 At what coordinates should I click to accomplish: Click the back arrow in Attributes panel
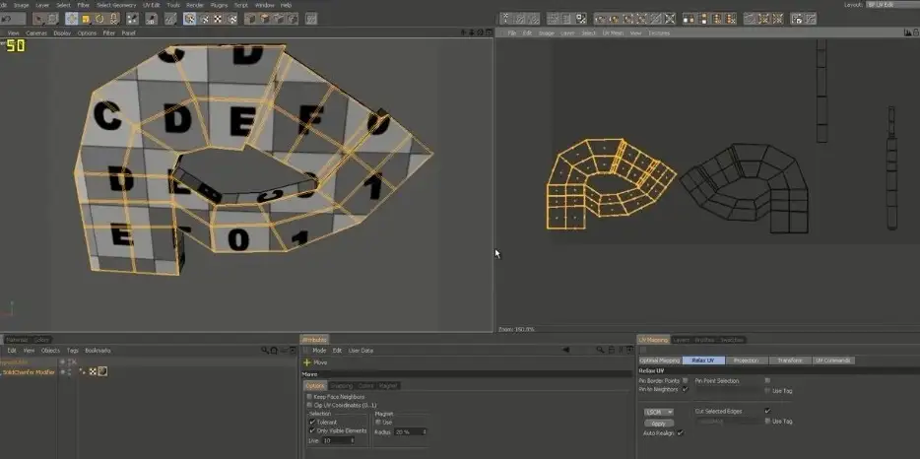click(x=565, y=350)
